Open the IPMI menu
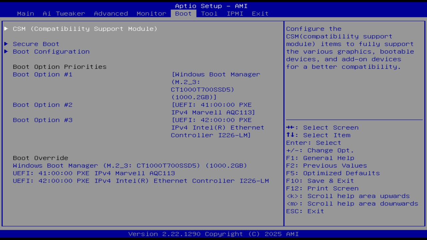This screenshot has width=427, height=240. [235, 13]
